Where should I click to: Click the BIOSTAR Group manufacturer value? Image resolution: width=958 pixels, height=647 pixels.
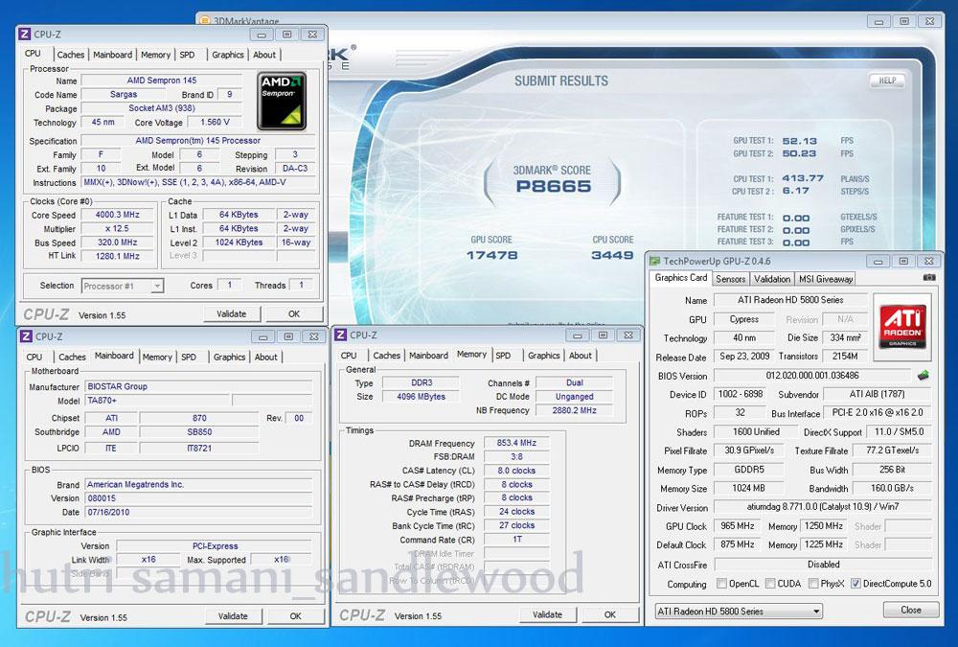(x=198, y=386)
